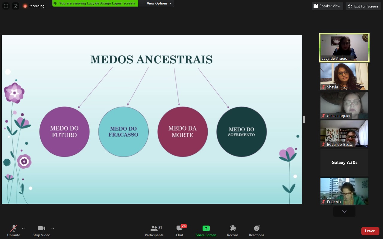The image size is (383, 239).
Task: Show more participant thumbnails with down chevron
Action: (344, 211)
